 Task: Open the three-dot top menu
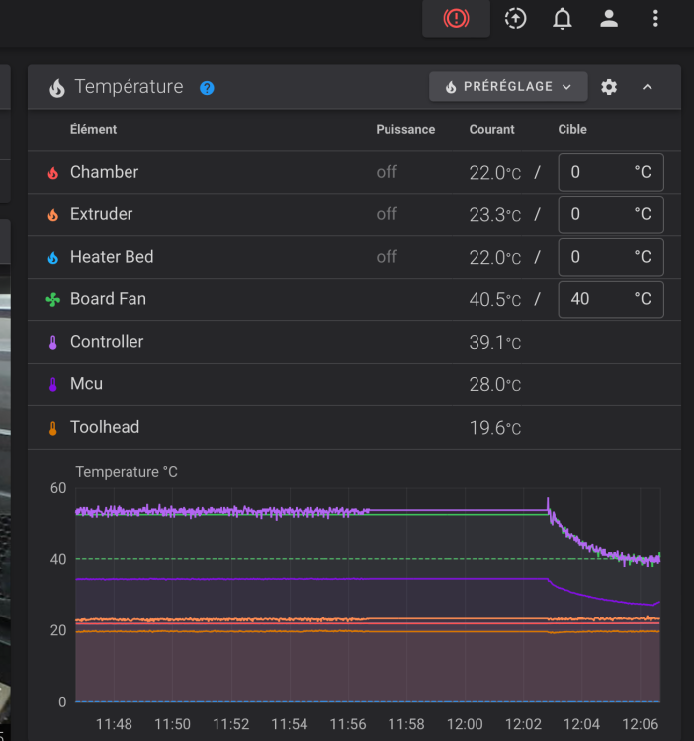656,19
